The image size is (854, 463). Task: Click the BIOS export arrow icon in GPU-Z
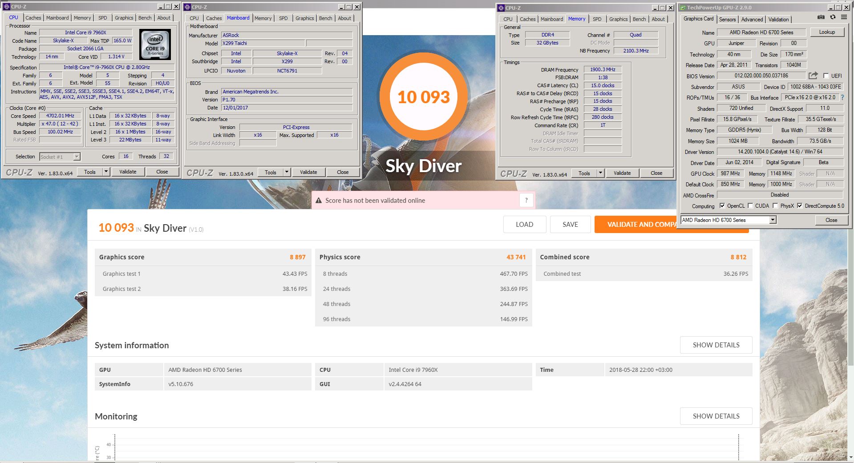point(813,76)
